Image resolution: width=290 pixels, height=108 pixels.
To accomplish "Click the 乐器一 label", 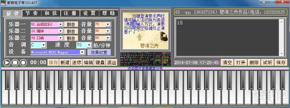I will (17, 24).
